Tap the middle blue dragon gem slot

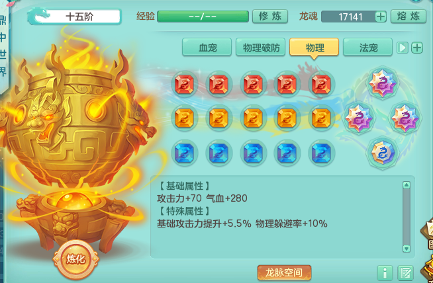253,153
